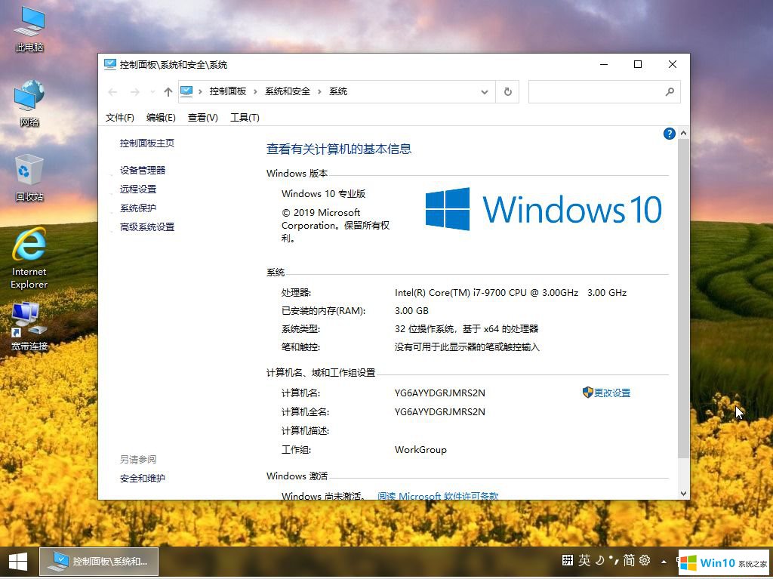Image resolution: width=773 pixels, height=579 pixels.
Task: Open the Windows Start button
Action: click(18, 561)
